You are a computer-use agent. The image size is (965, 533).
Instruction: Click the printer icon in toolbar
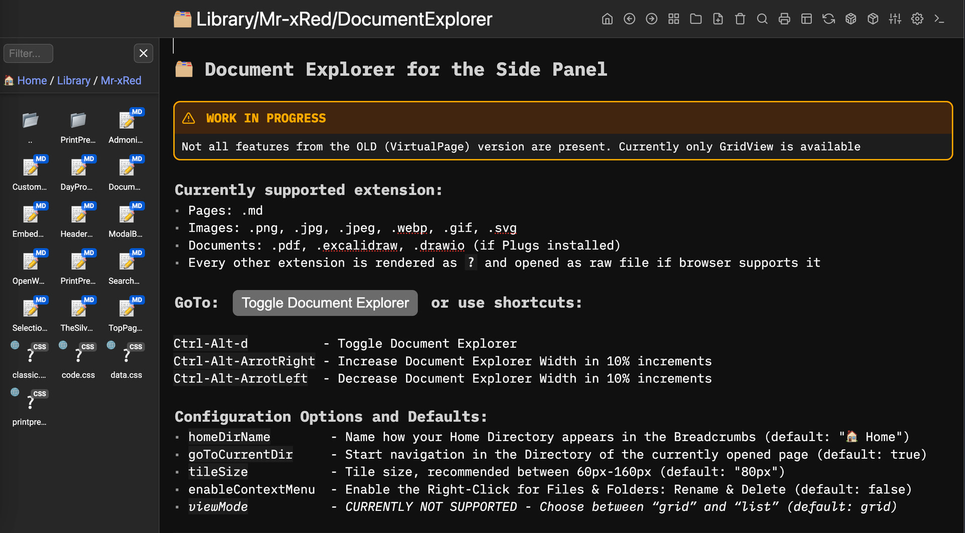coord(784,19)
